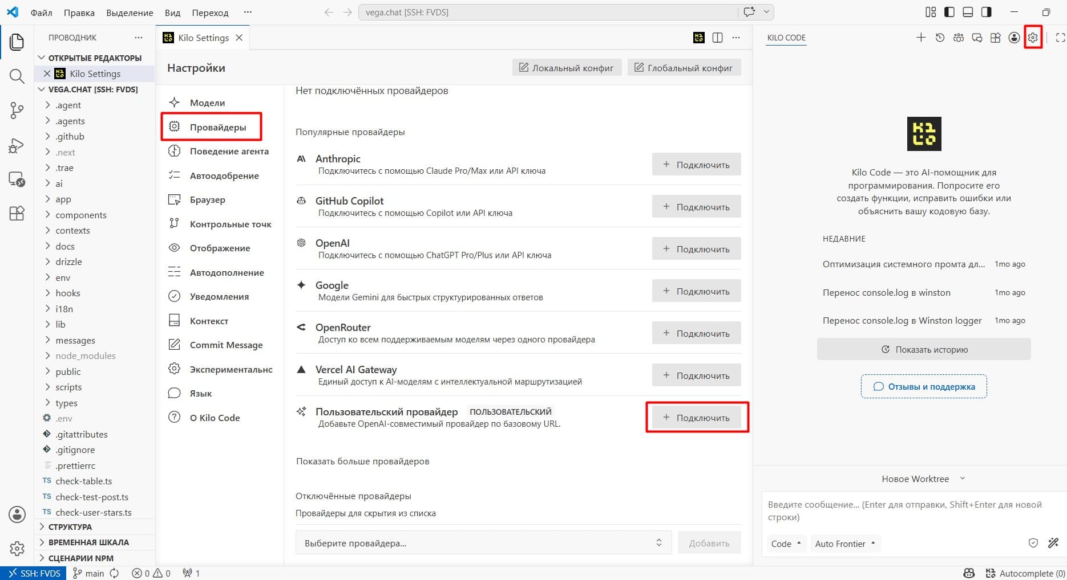
Task: Toggle bottom panel layout button
Action: pyautogui.click(x=968, y=12)
